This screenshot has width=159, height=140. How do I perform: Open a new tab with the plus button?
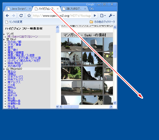tap(92, 9)
